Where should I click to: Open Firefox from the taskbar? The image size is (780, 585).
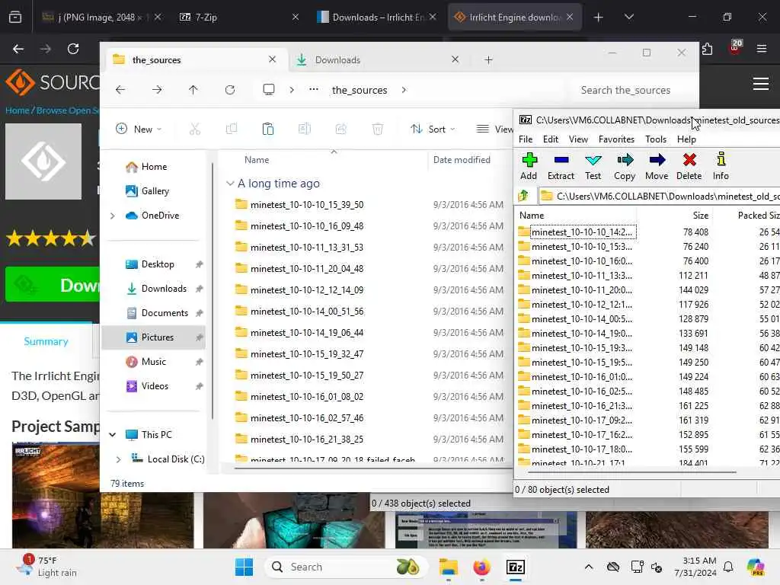[481, 567]
